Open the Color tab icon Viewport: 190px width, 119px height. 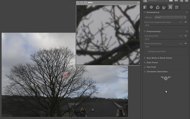(x=158, y=7)
